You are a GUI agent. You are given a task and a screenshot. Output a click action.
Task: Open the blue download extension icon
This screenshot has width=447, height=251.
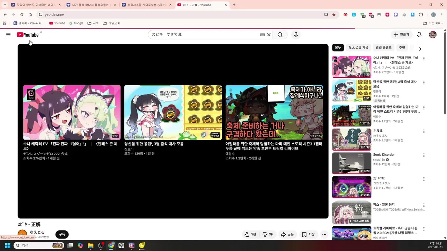tap(412, 15)
